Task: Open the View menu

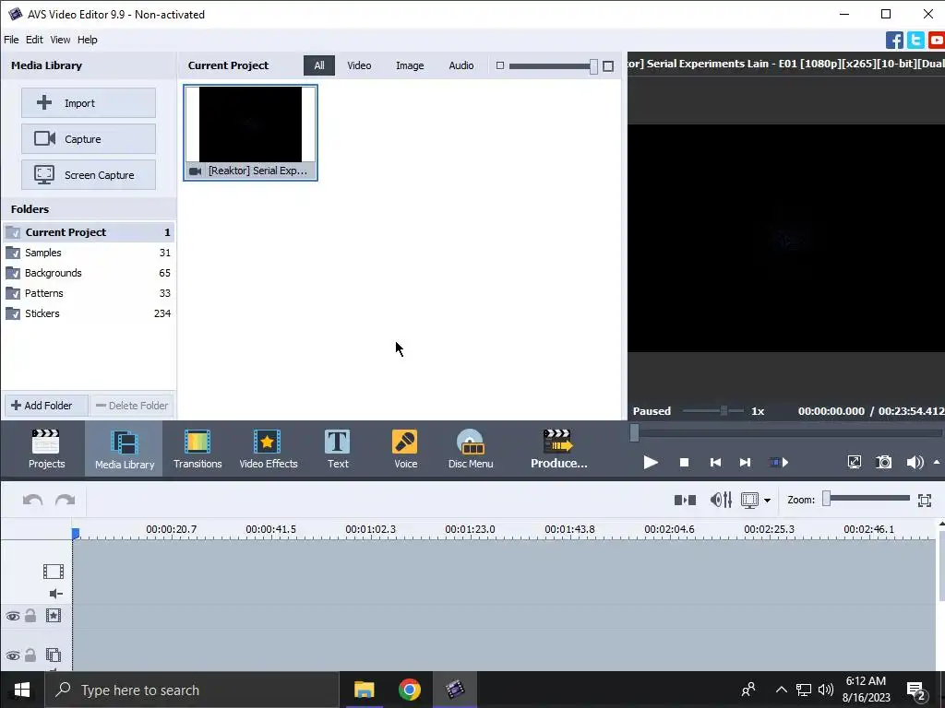Action: 60,40
